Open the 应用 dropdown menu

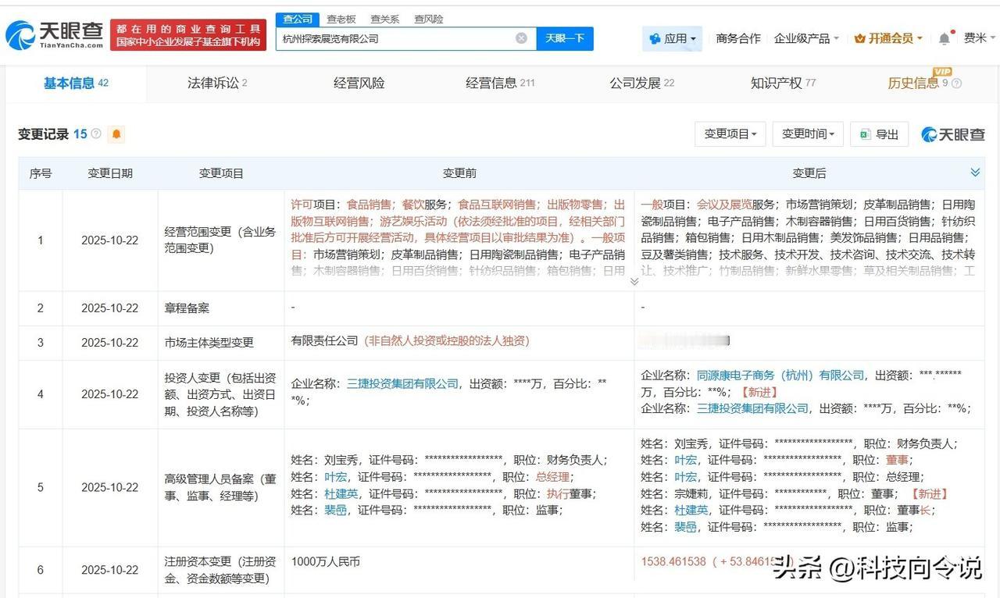pos(672,37)
